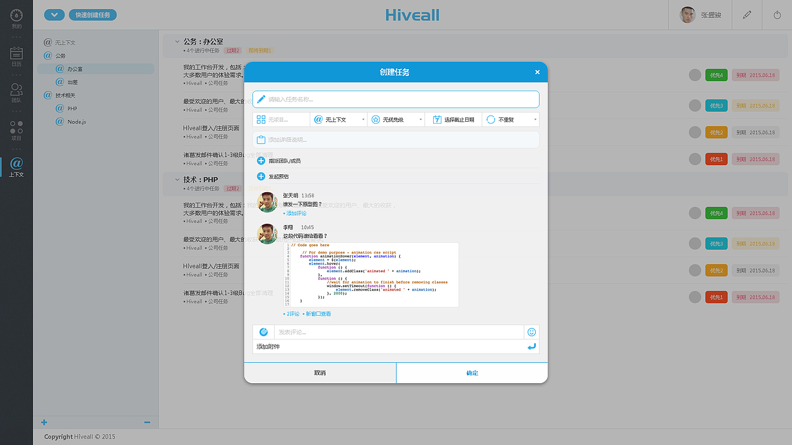
Task: Open the 无项目 project selector
Action: (x=282, y=119)
